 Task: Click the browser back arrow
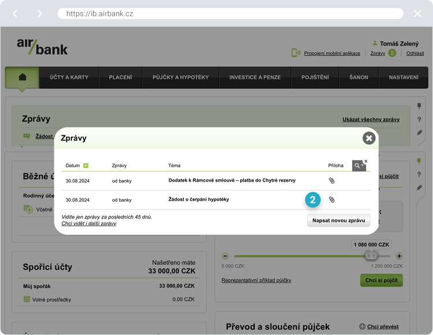click(15, 13)
